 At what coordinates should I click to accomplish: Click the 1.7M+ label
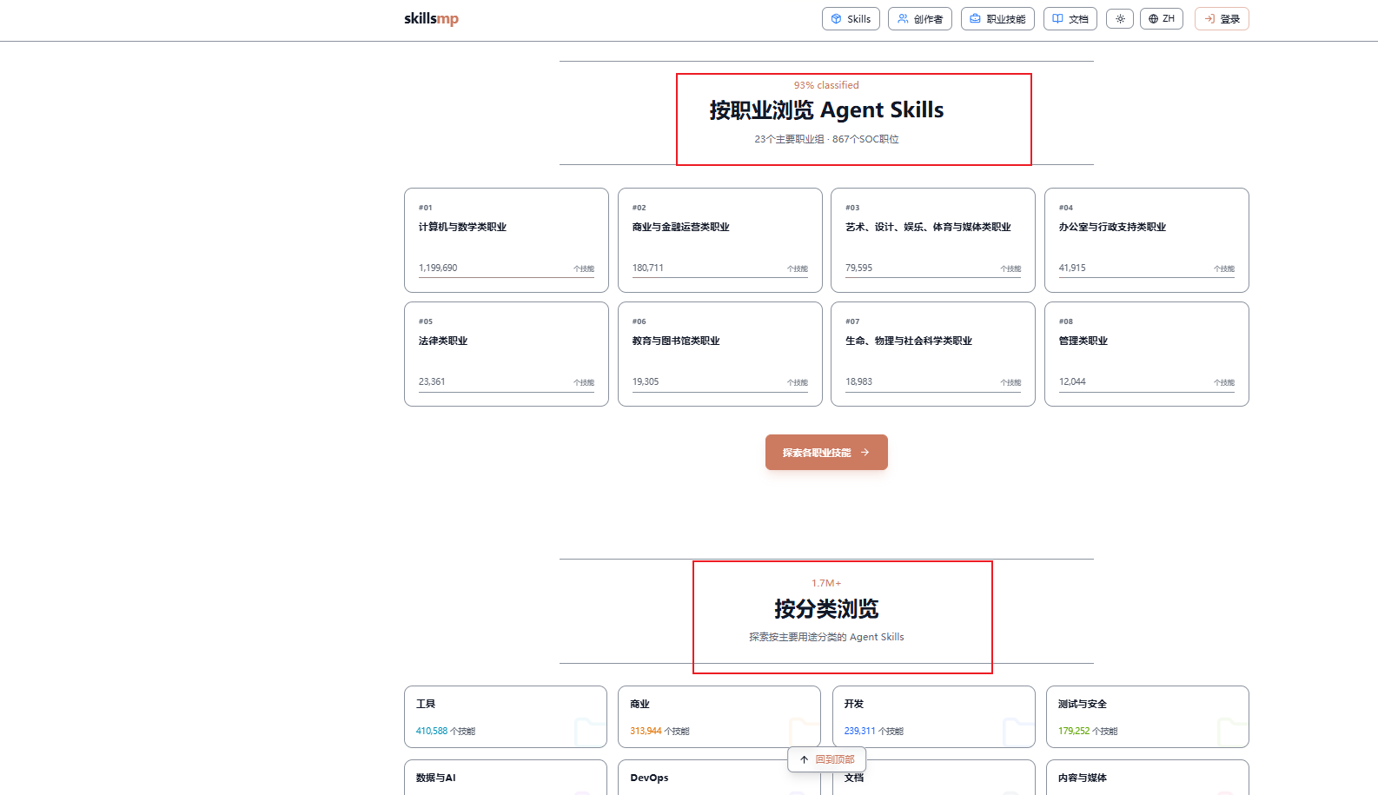(x=826, y=583)
